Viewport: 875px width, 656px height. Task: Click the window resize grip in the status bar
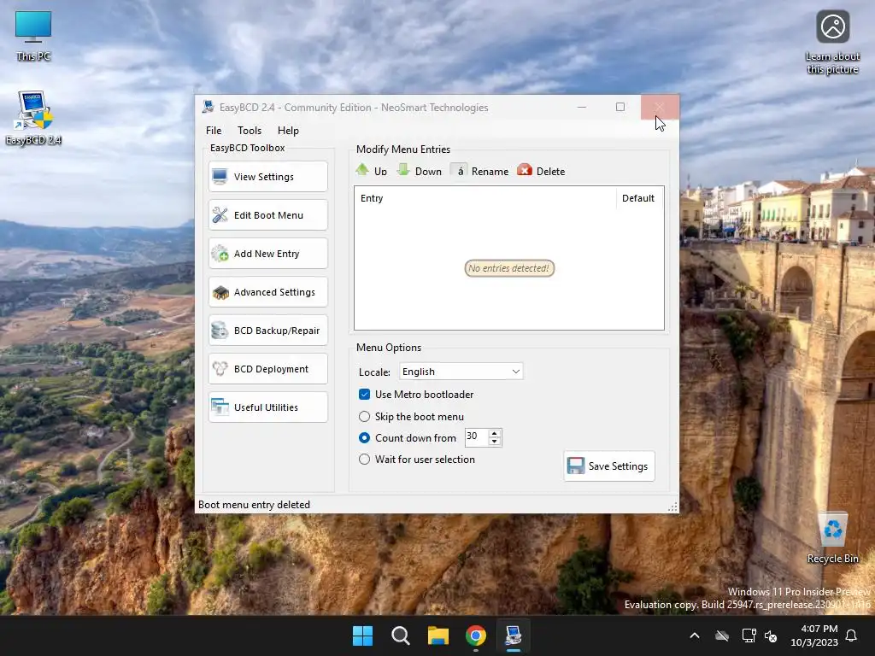point(673,507)
